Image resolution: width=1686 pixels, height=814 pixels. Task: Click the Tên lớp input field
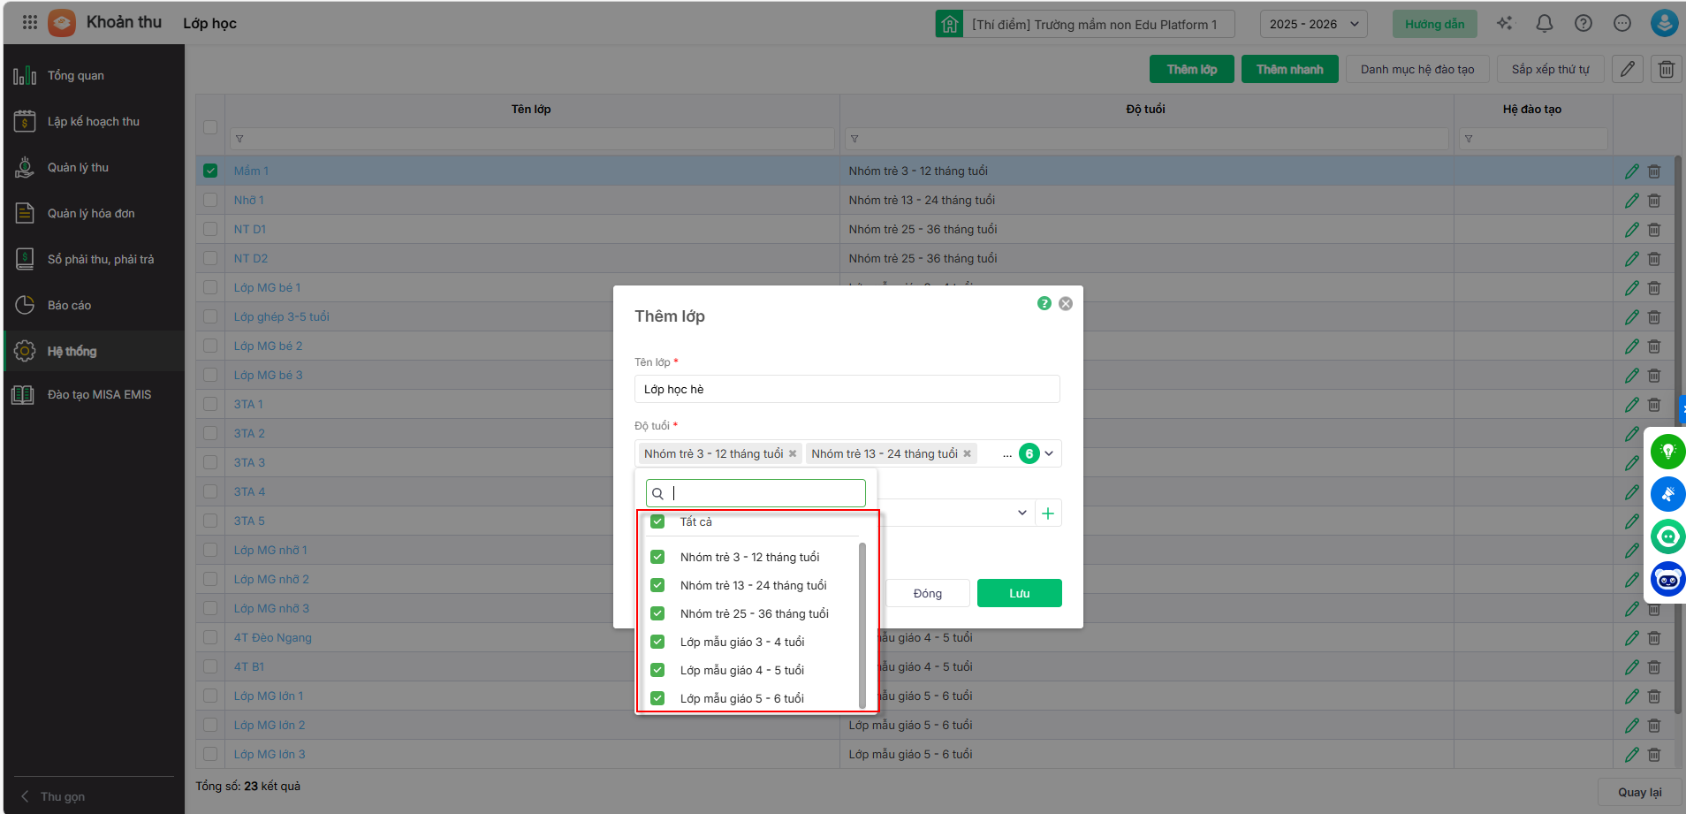coord(847,389)
